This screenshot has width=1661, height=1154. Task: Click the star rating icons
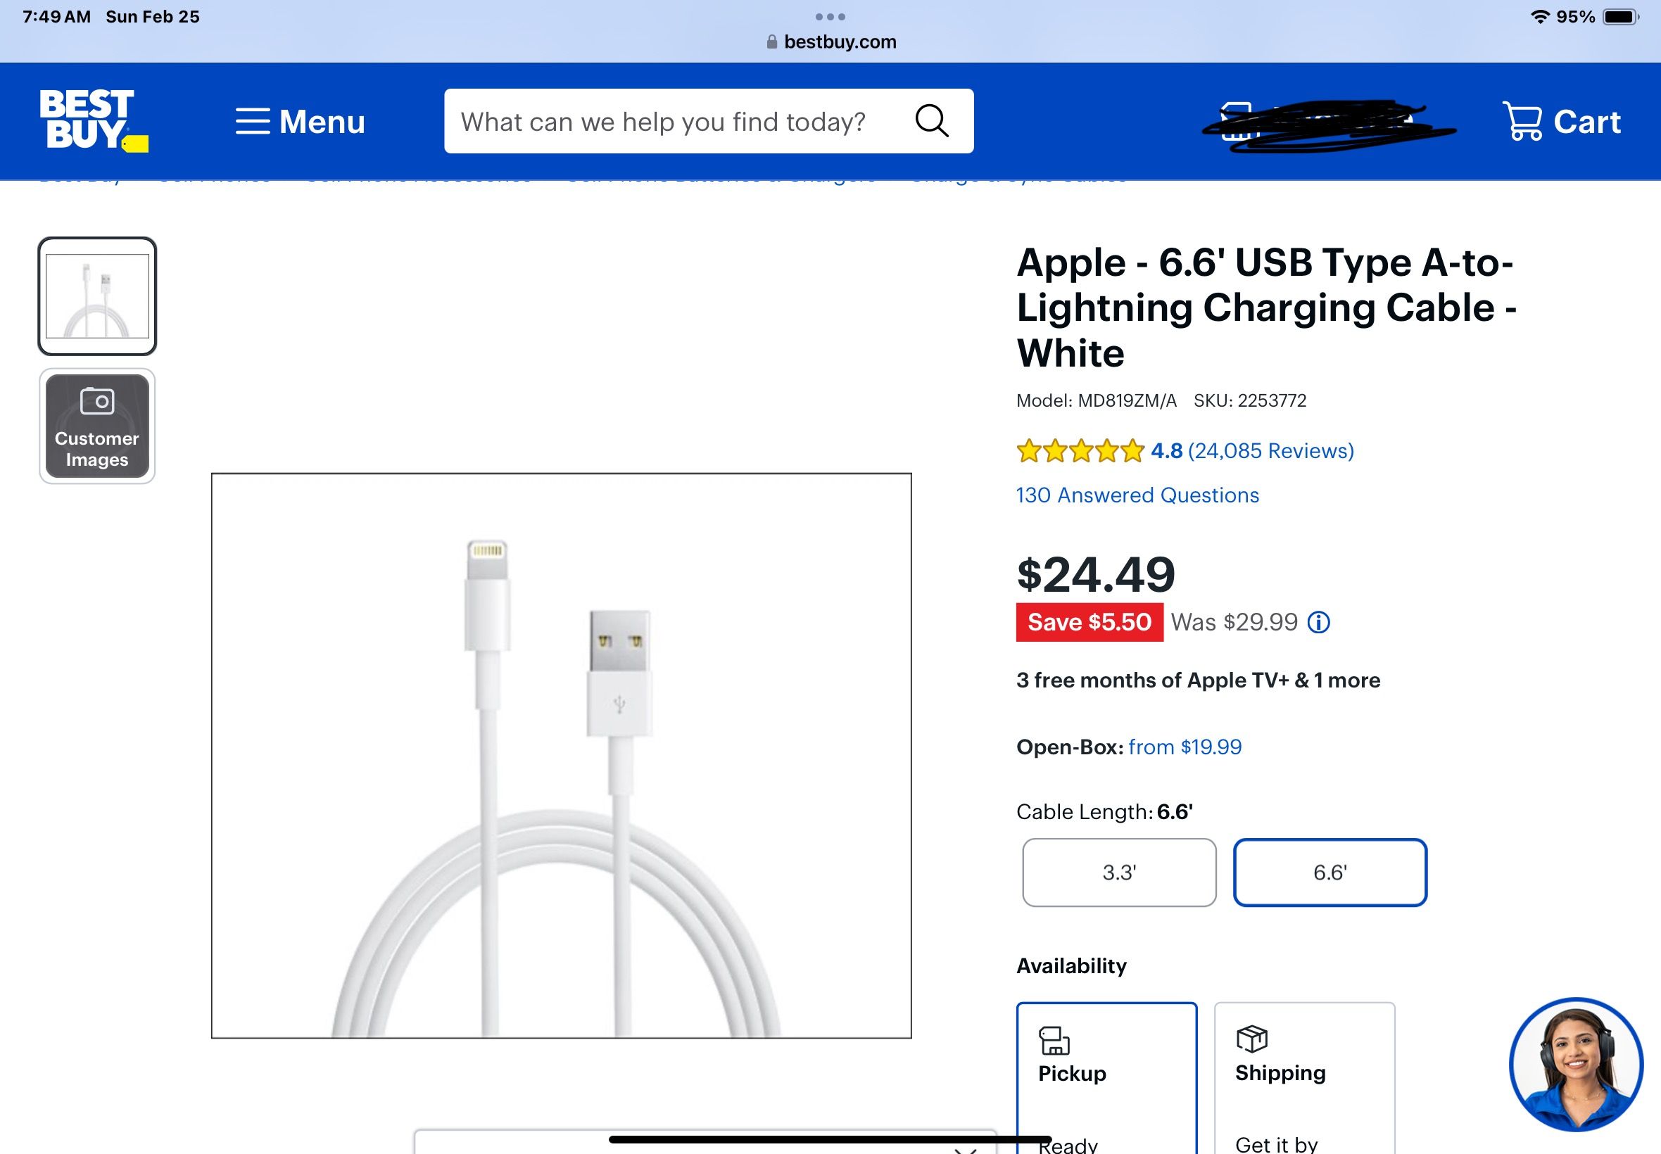point(1080,451)
